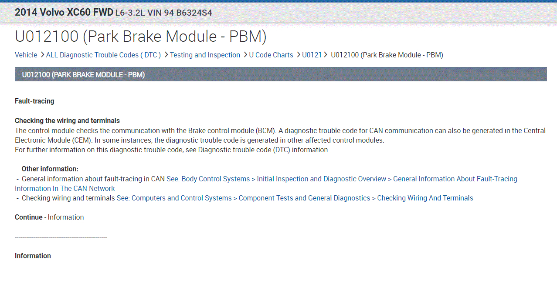Click the Vehicle breadcrumb link
The image size is (557, 287).
[x=26, y=55]
